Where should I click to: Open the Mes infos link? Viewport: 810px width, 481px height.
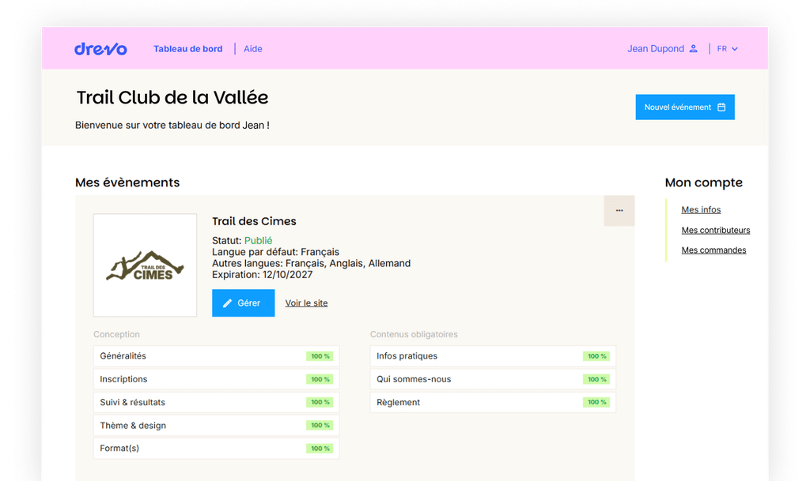pyautogui.click(x=701, y=210)
